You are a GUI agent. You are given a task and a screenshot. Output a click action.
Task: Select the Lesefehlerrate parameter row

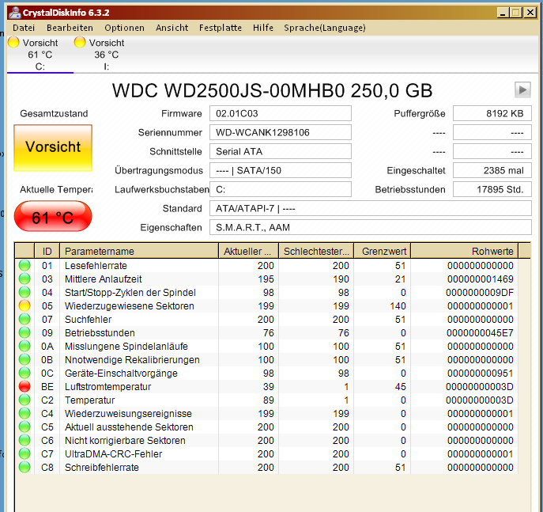tap(266, 266)
